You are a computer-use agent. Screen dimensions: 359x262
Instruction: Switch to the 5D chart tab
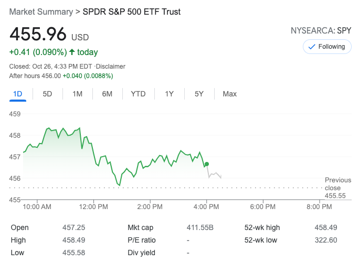[47, 94]
